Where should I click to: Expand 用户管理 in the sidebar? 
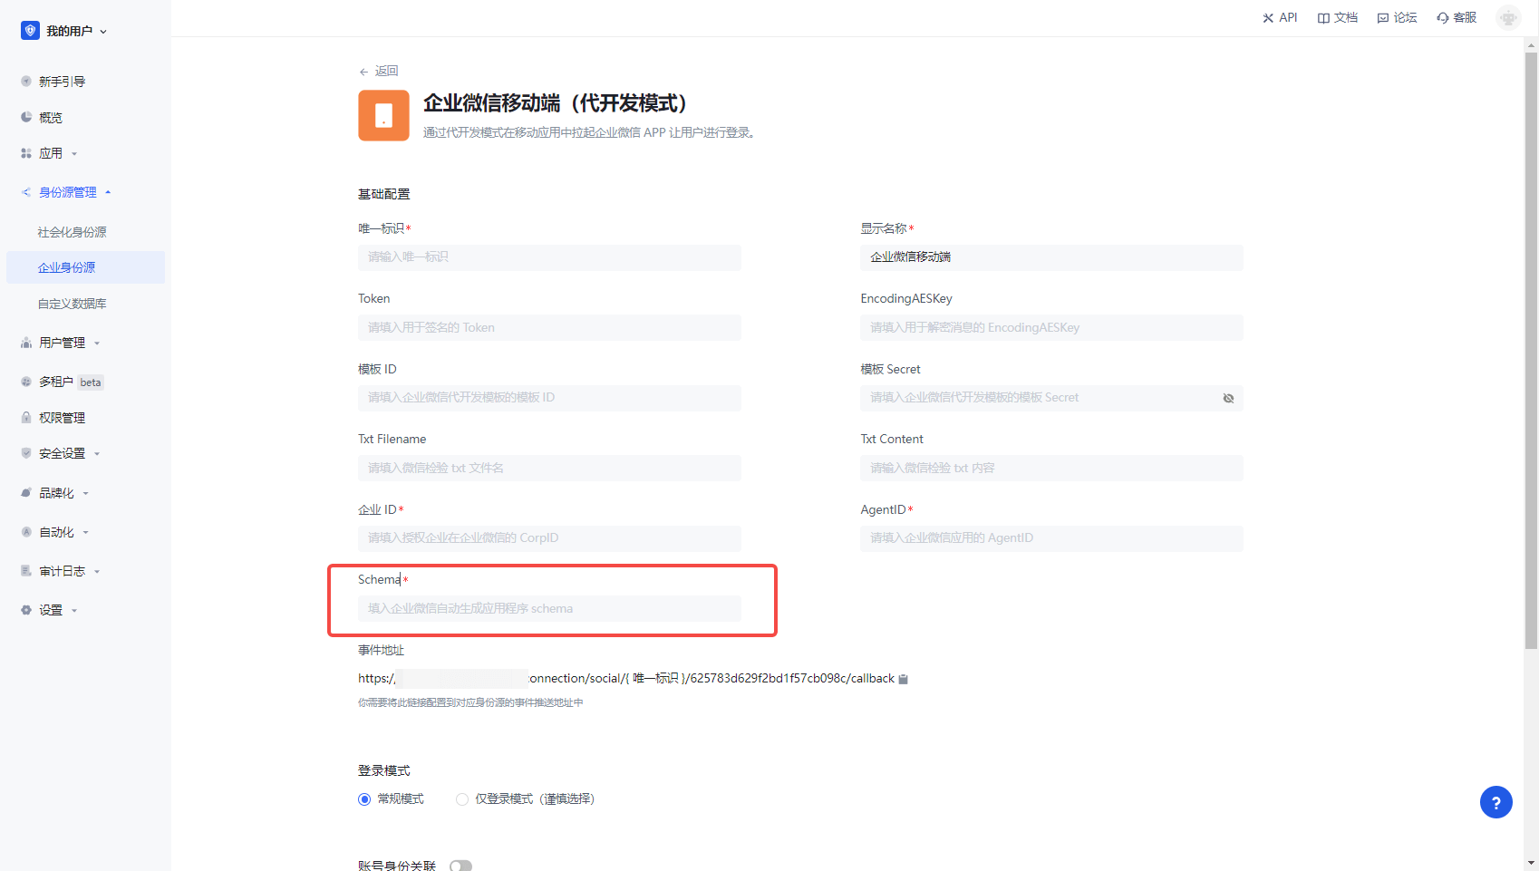click(x=62, y=343)
